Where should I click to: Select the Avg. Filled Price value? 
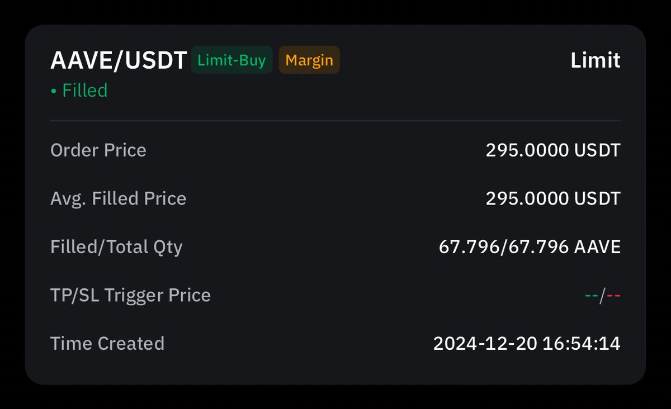click(553, 198)
